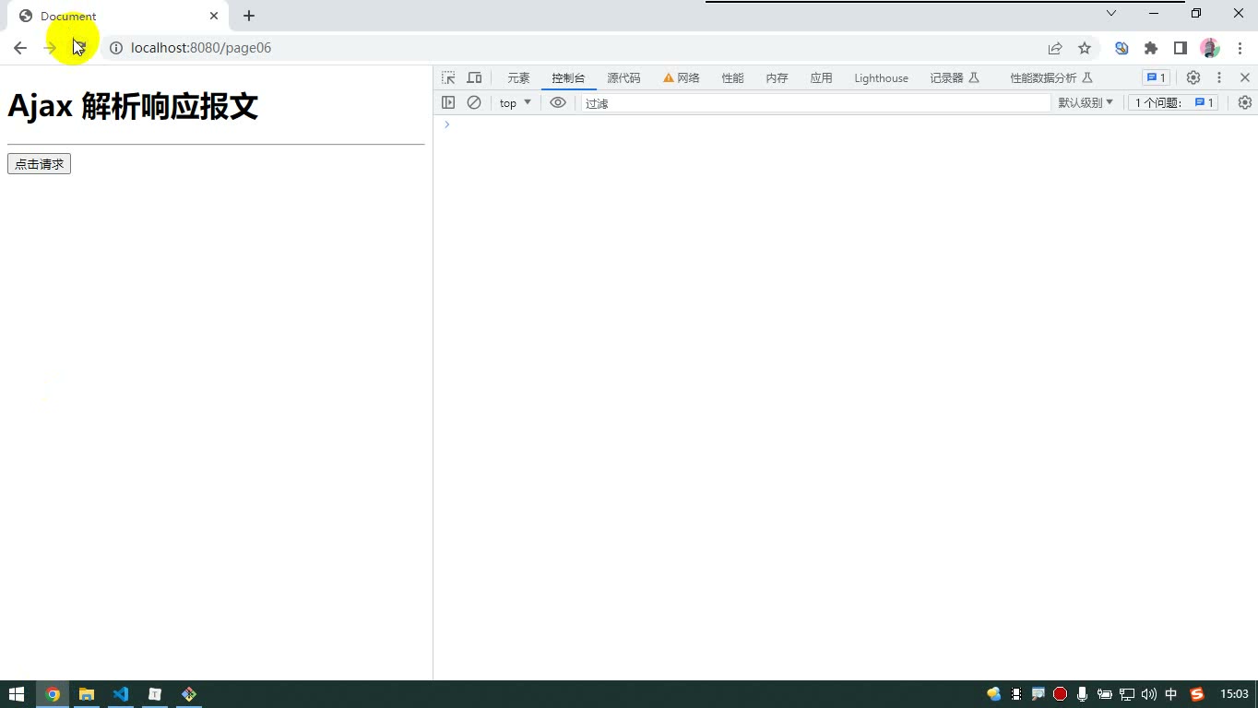1258x708 pixels.
Task: Open the DevTools customize three-dot menu
Action: tap(1219, 78)
